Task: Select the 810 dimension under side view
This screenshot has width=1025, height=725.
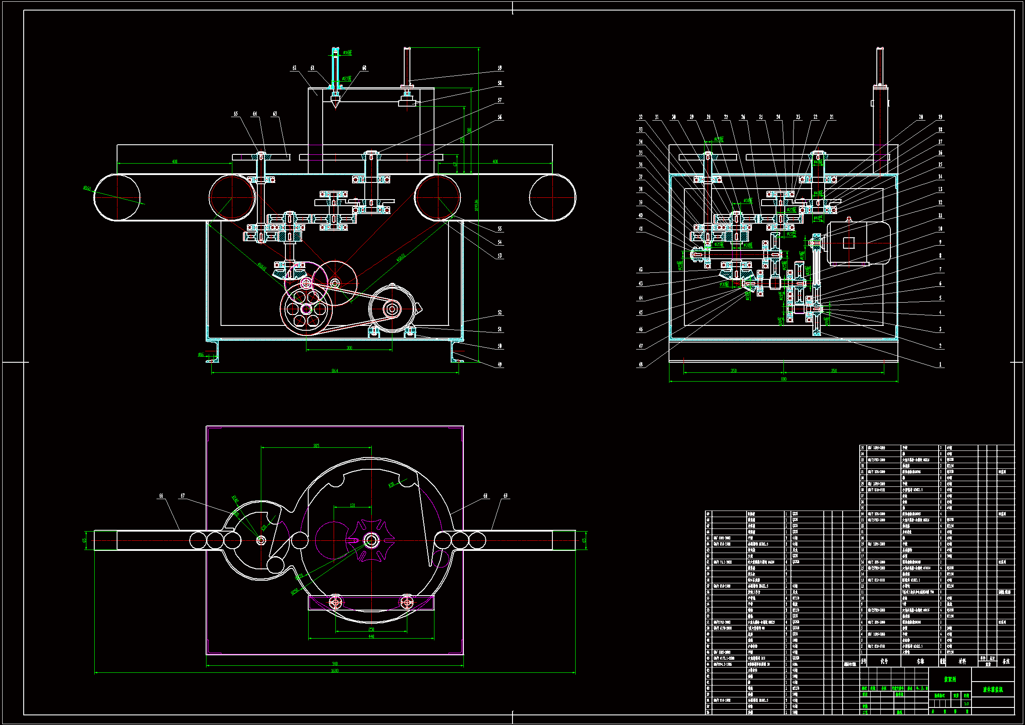Action: point(783,379)
